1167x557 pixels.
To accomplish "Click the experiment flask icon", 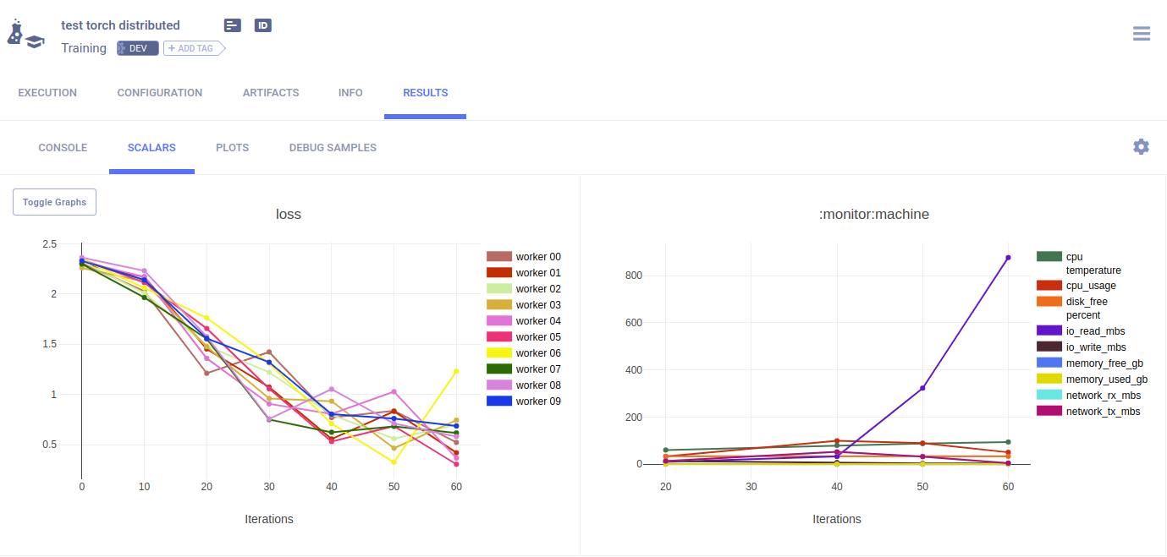I will point(25,35).
